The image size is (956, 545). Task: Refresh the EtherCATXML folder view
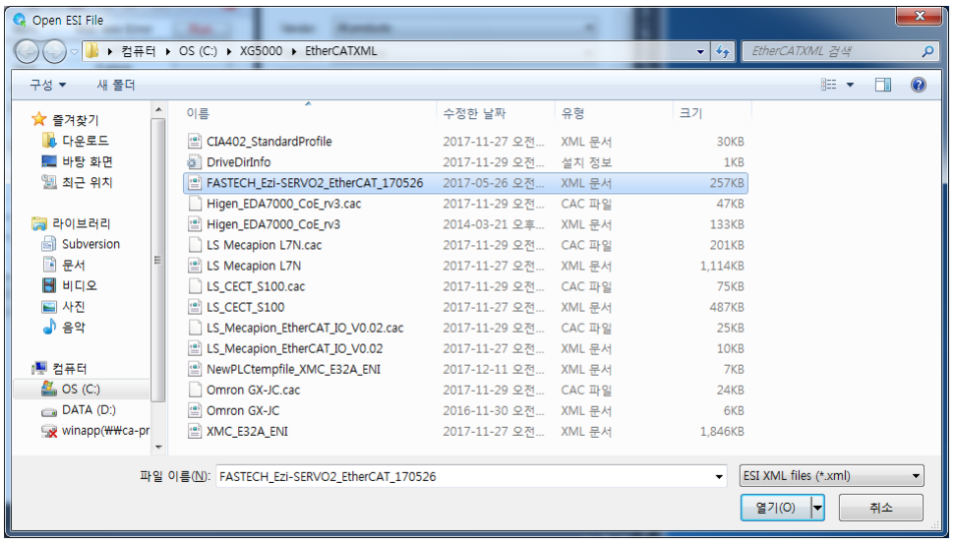pyautogui.click(x=723, y=52)
